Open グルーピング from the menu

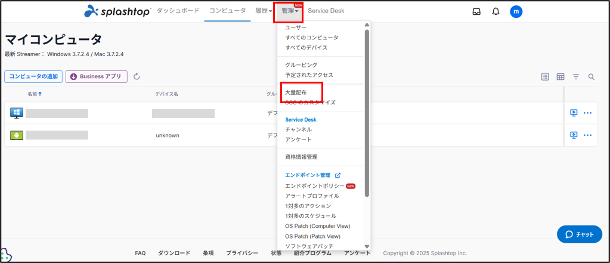click(x=301, y=65)
